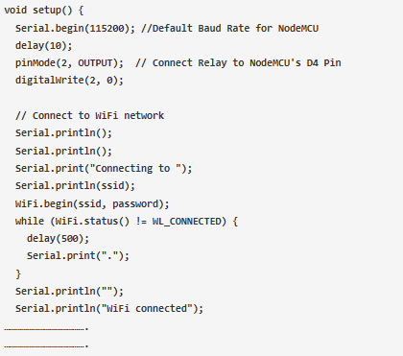Click the Serial.begin(115200) statement

[x=75, y=28]
